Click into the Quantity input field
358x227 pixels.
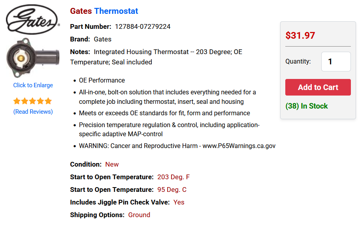(x=335, y=62)
